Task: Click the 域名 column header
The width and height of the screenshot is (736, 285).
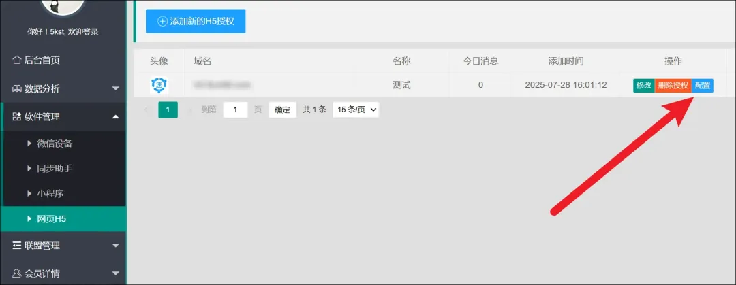Action: tap(203, 61)
